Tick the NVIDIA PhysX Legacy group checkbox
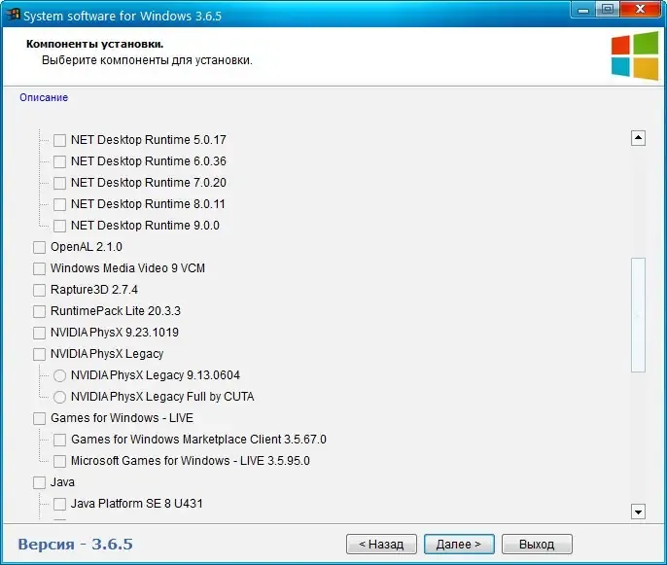Viewport: 667px width, 565px height. pyautogui.click(x=39, y=354)
